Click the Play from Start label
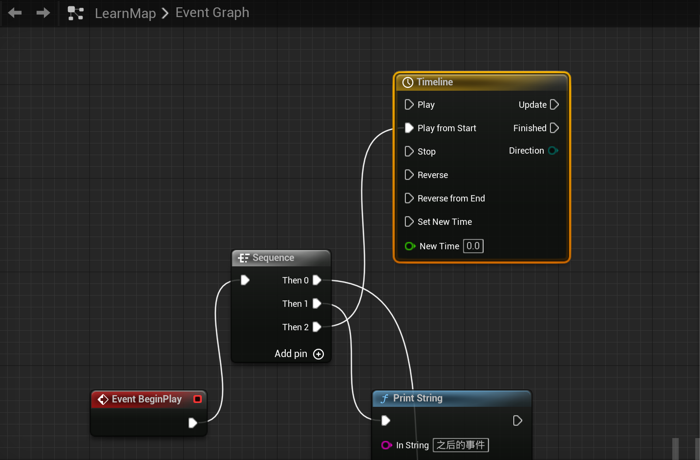Image resolution: width=700 pixels, height=460 pixels. click(447, 128)
